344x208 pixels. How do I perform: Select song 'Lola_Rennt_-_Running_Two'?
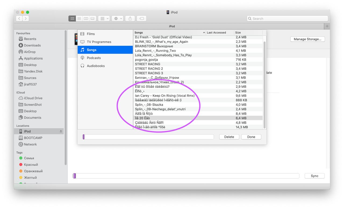click(198, 51)
